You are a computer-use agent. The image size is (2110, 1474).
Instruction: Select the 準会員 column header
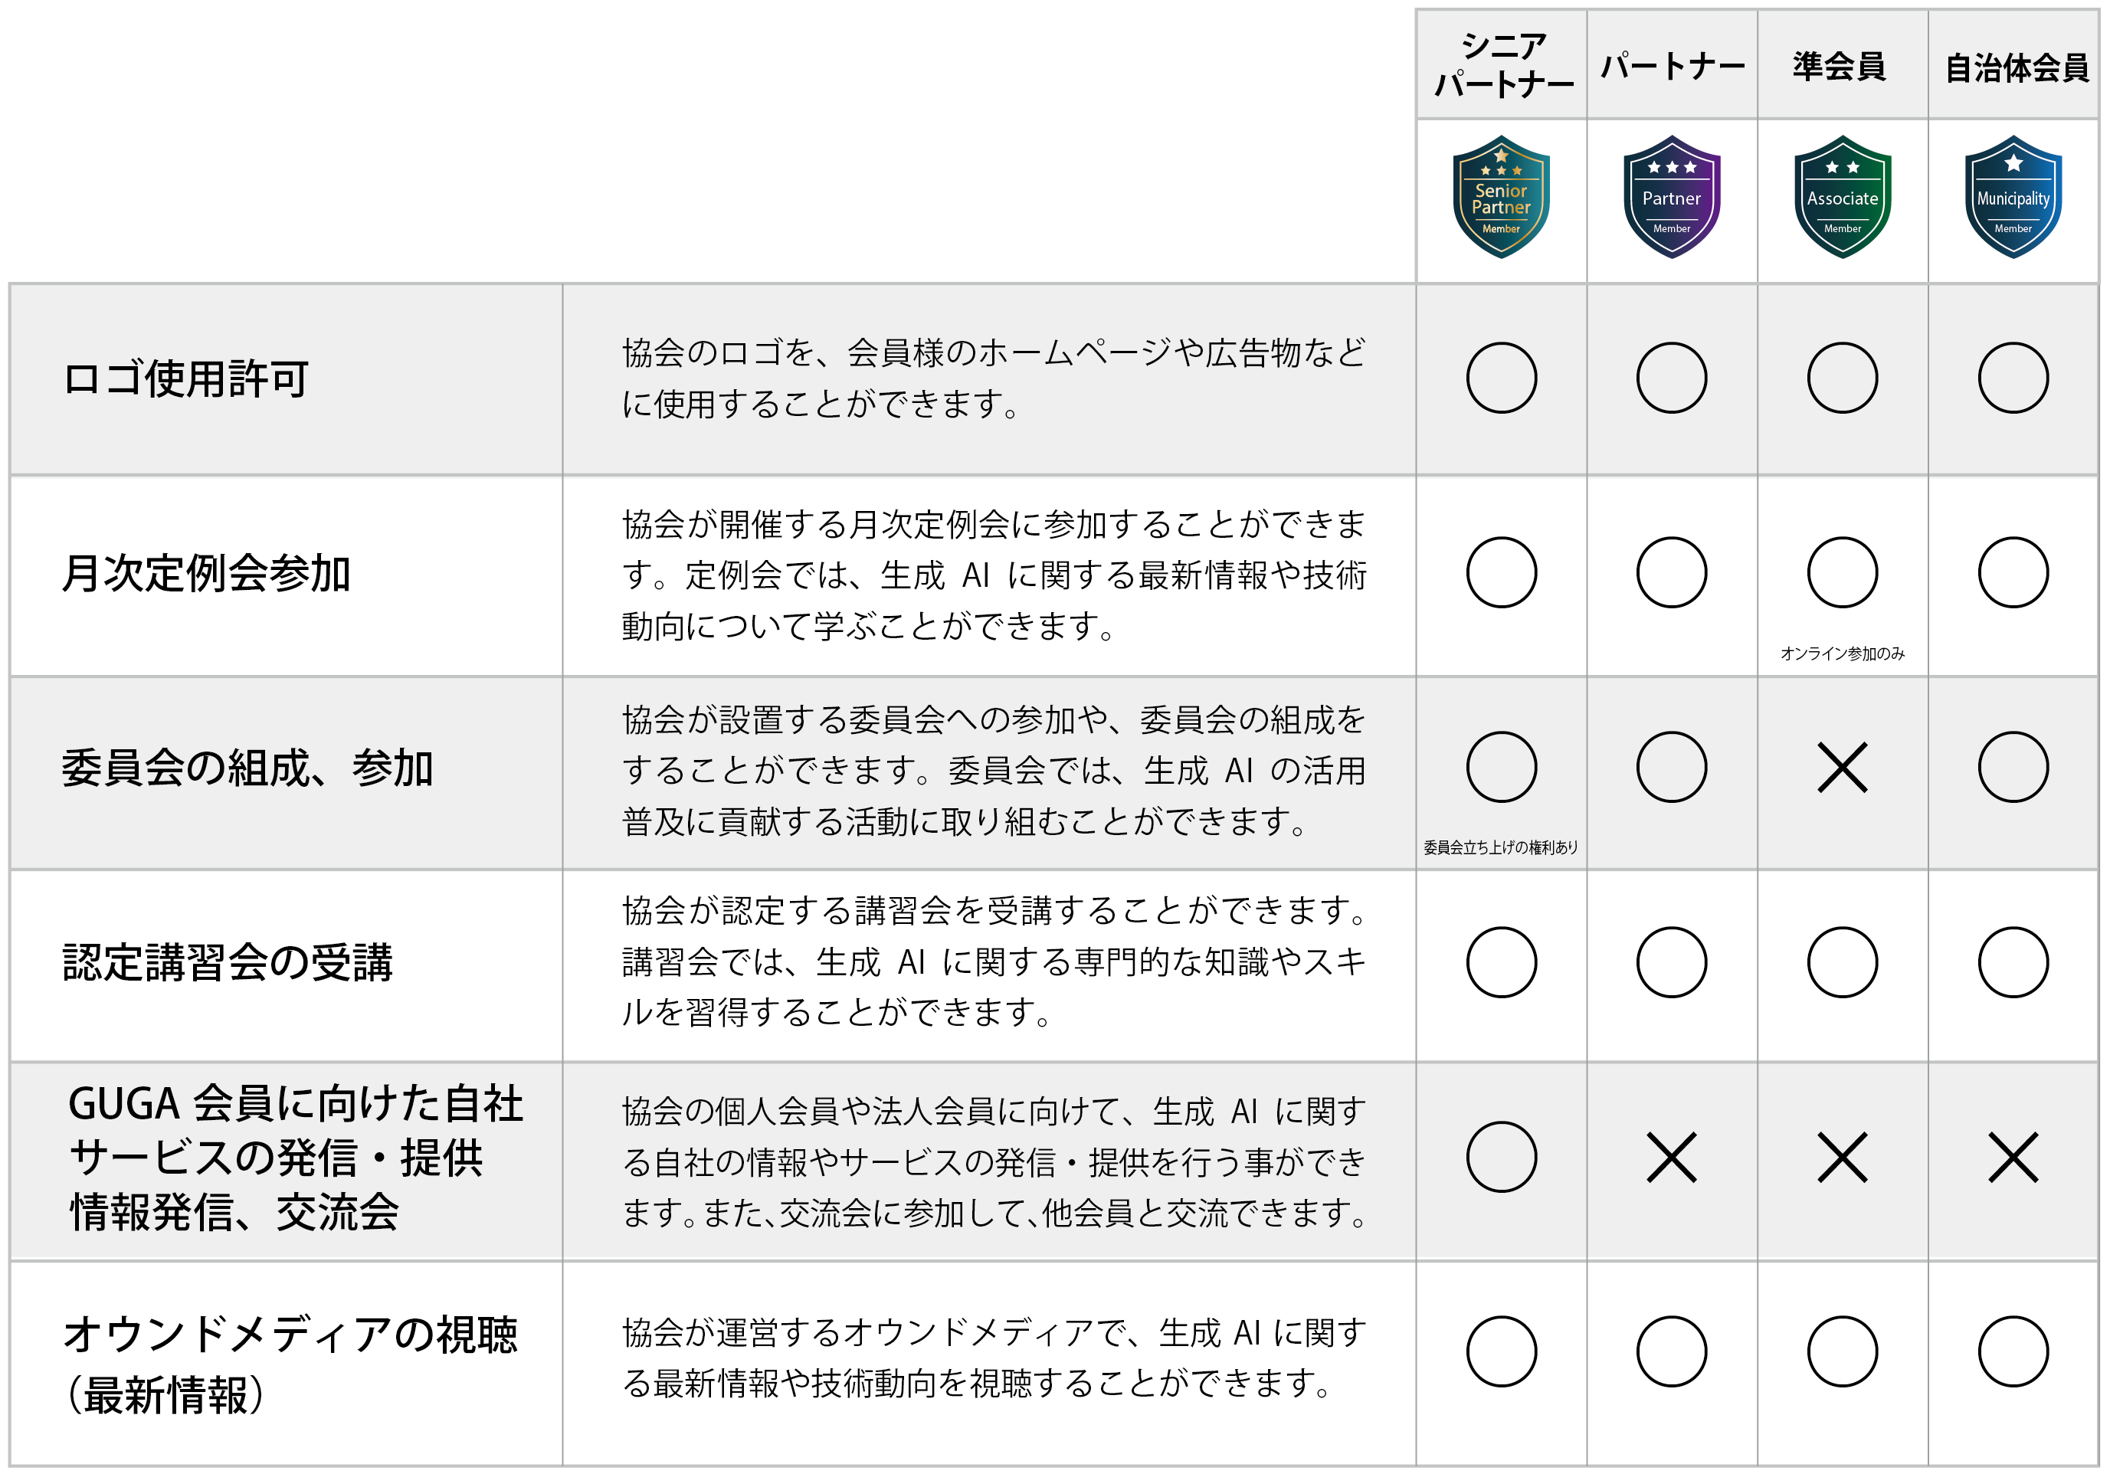(1839, 66)
